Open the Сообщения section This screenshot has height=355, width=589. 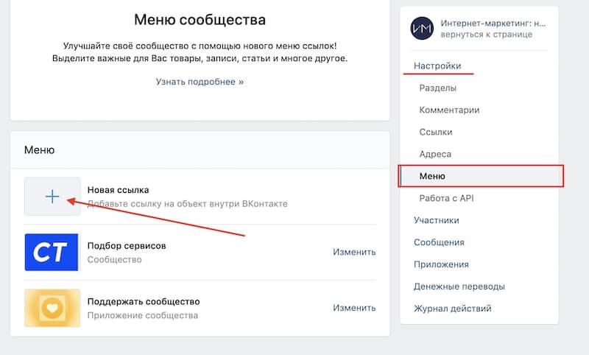pos(439,242)
